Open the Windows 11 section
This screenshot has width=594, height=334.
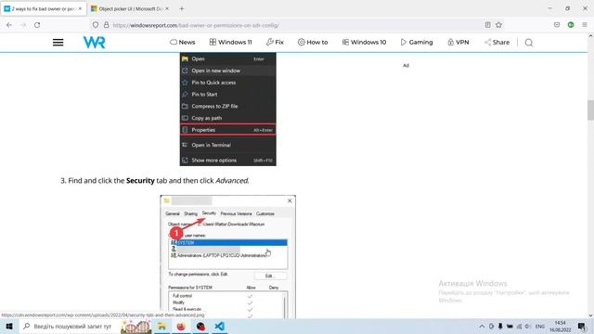click(231, 42)
